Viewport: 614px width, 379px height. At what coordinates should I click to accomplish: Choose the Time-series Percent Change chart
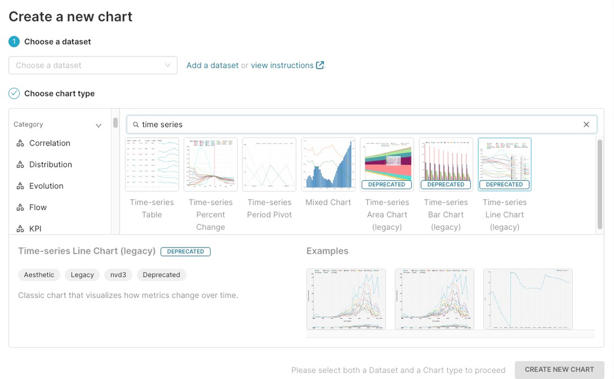211,164
